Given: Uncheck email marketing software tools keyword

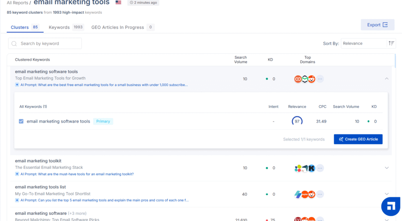Looking at the screenshot, I should pos(21,121).
